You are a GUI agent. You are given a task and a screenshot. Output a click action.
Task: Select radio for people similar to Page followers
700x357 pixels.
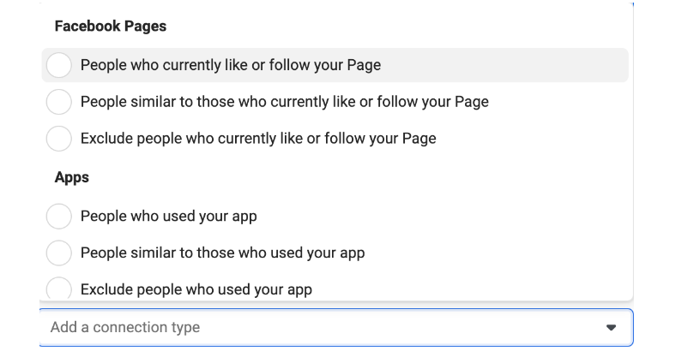[59, 102]
